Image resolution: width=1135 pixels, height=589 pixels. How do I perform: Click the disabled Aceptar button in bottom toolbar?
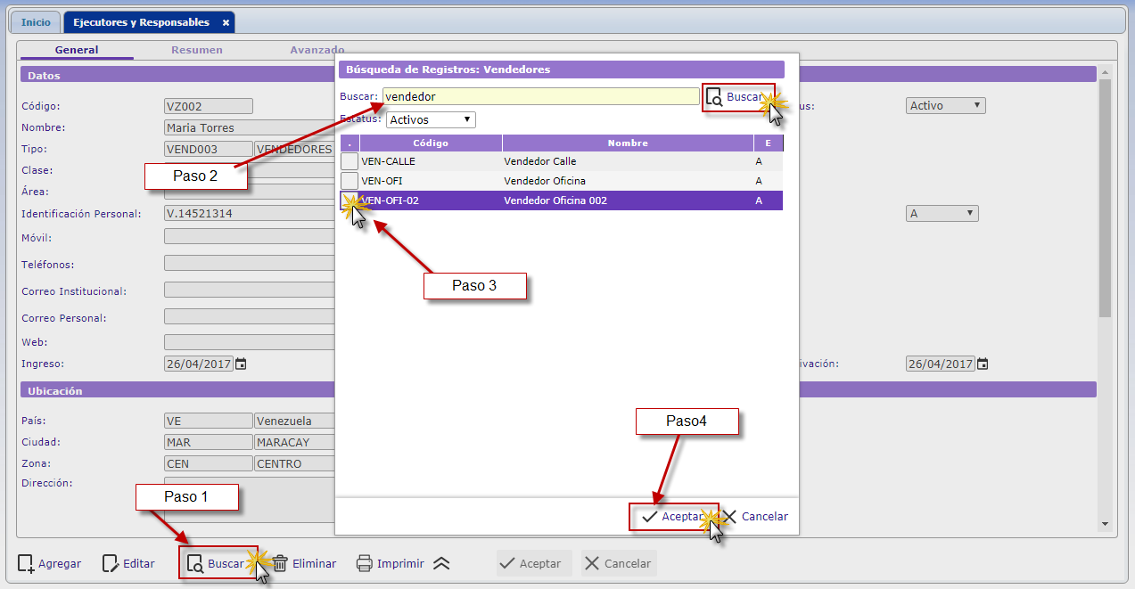tap(533, 563)
